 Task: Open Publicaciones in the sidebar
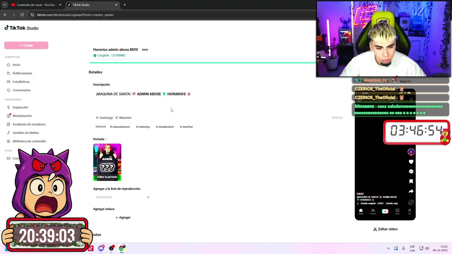[22, 73]
